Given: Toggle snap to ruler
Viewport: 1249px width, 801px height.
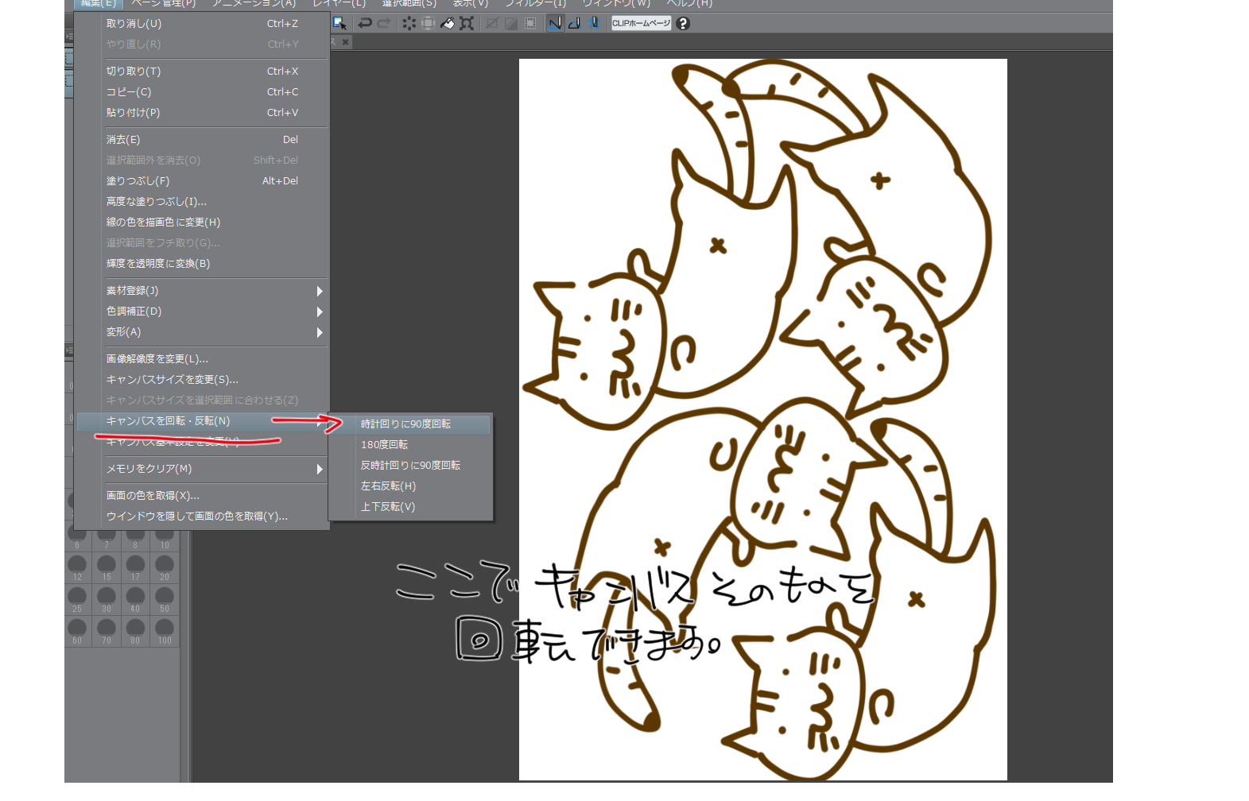Looking at the screenshot, I should [555, 23].
